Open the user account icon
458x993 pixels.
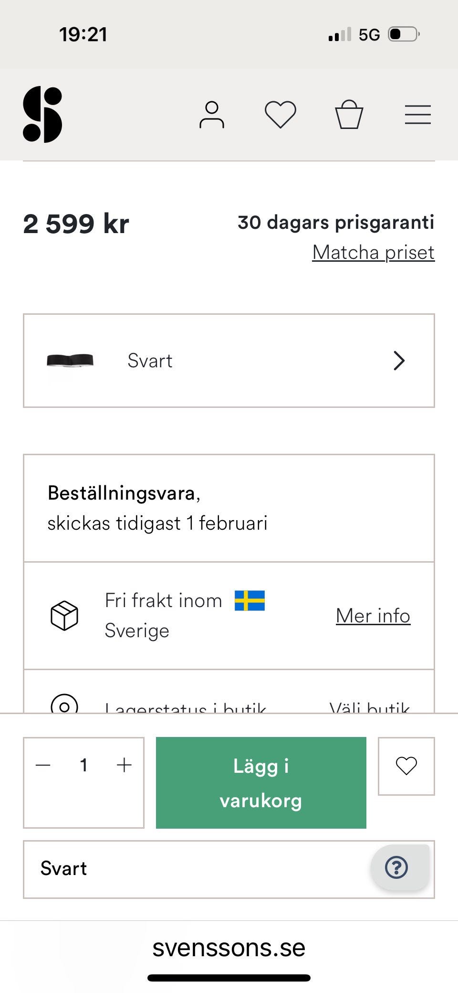[211, 115]
